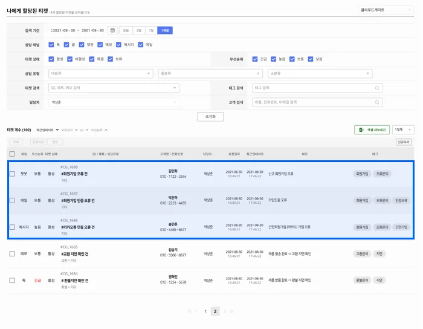Viewport: 423px width, 329px height.
Task: Go to the first page arrow
Action: coord(189,311)
